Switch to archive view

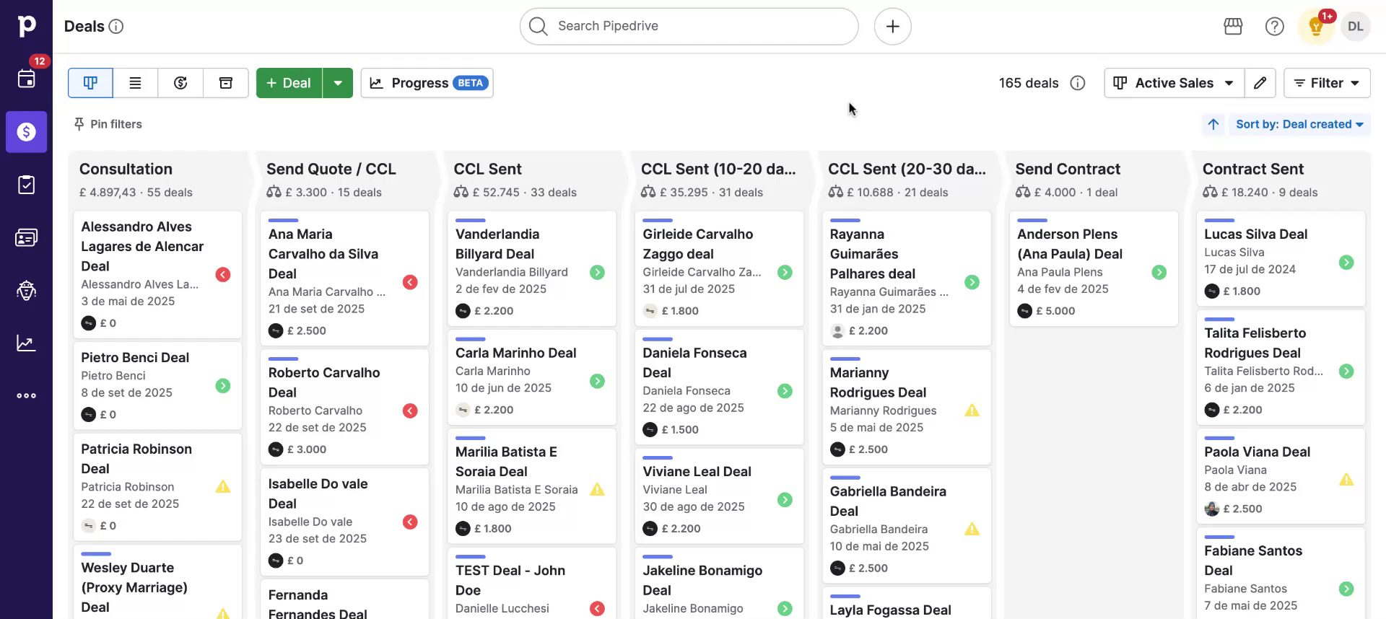pos(226,83)
